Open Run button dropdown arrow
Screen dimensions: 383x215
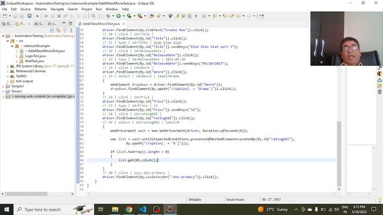(x=123, y=16)
